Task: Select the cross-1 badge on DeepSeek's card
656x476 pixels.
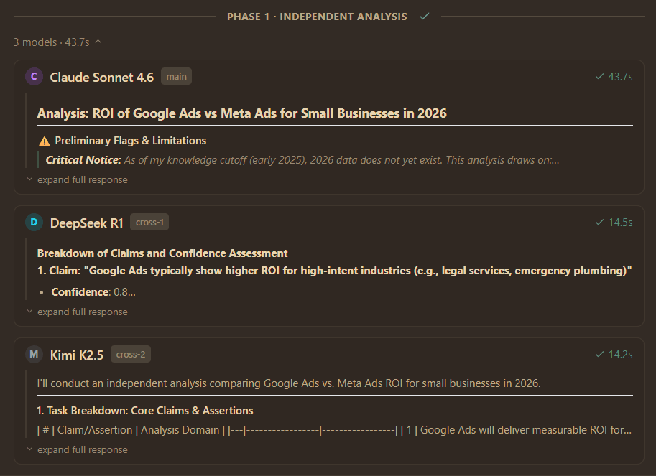Action: [x=149, y=222]
